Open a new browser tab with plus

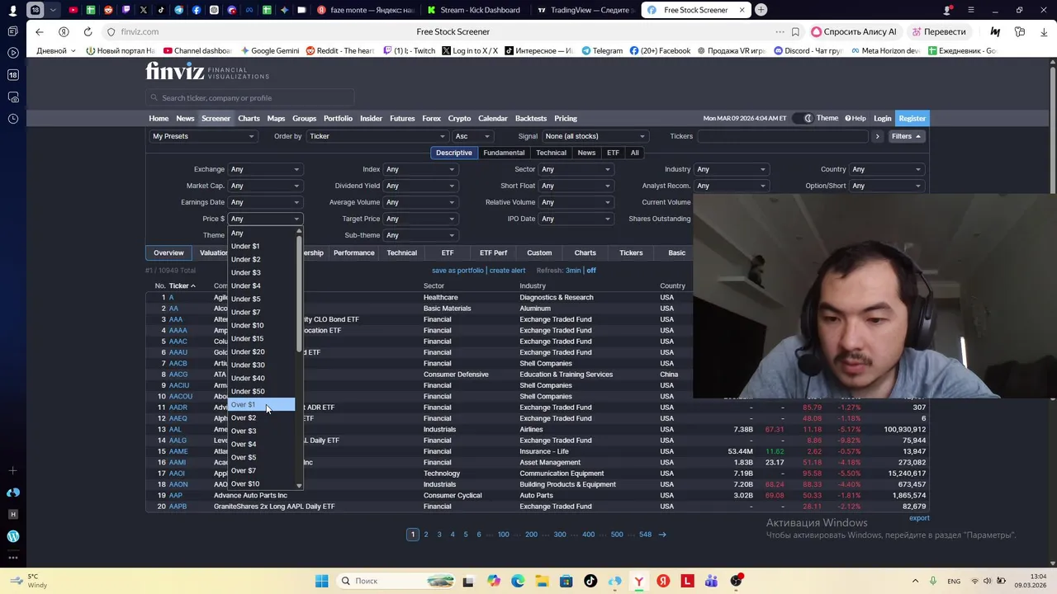click(x=761, y=10)
